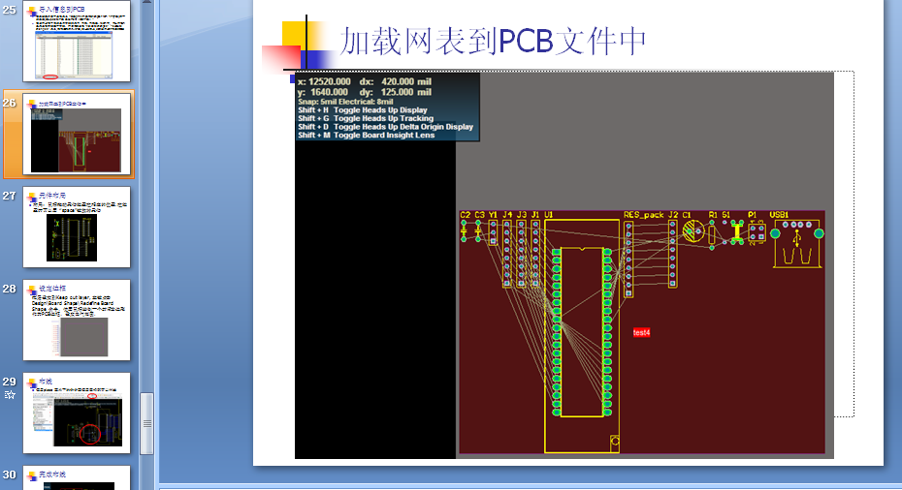
Task: Select slide 26 thumbnail showing PCB netlist
Action: [x=77, y=134]
